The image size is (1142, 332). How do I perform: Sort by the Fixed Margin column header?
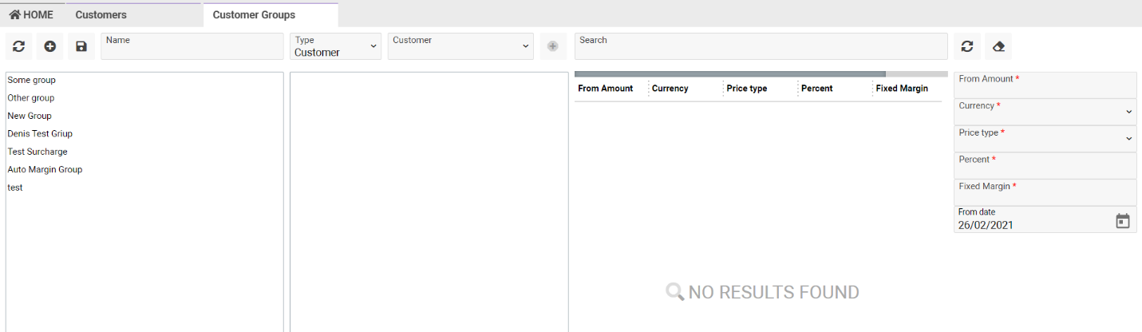pos(902,89)
